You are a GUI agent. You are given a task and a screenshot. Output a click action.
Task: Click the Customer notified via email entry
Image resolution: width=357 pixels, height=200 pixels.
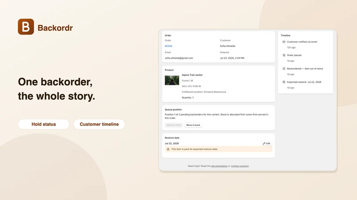point(302,42)
